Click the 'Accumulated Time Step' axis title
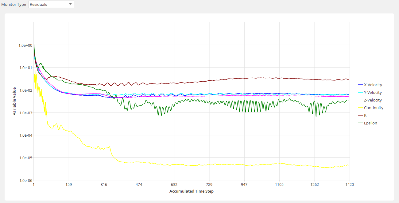 192,191
